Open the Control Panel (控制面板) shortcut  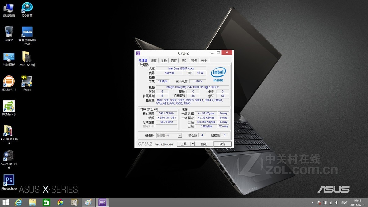point(9,58)
